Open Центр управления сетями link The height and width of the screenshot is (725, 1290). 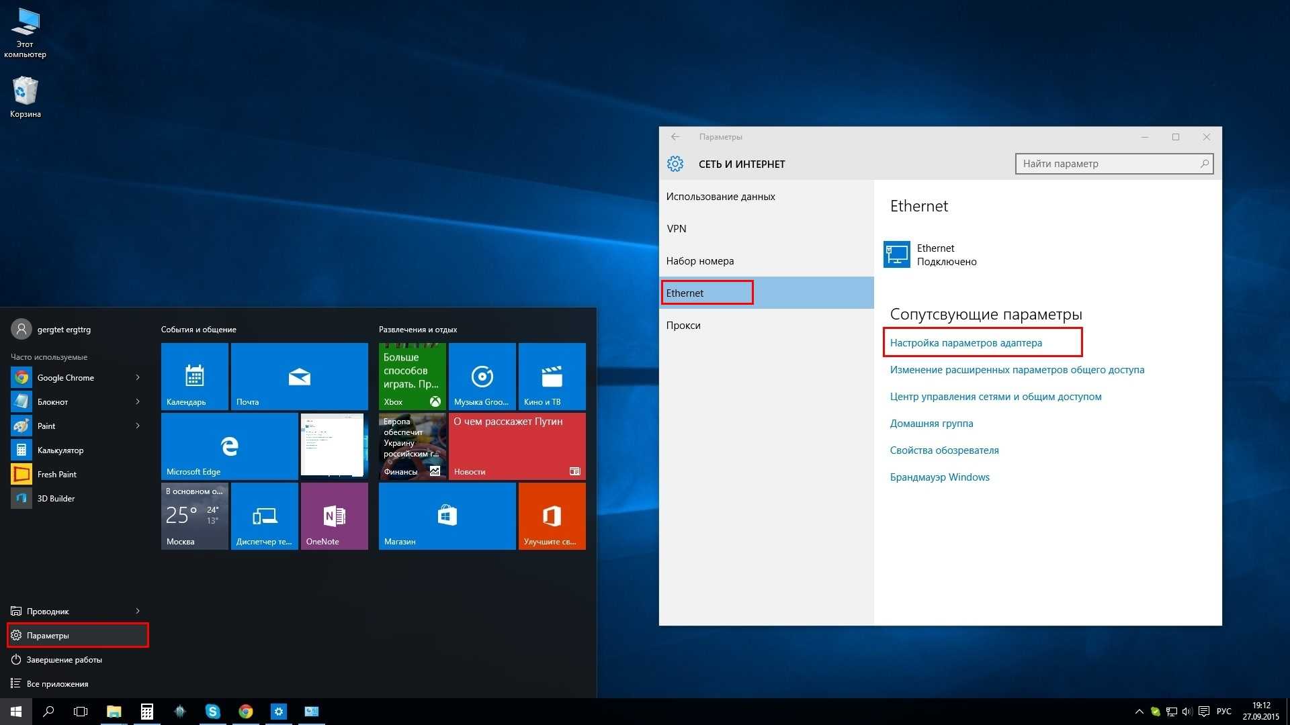996,397
